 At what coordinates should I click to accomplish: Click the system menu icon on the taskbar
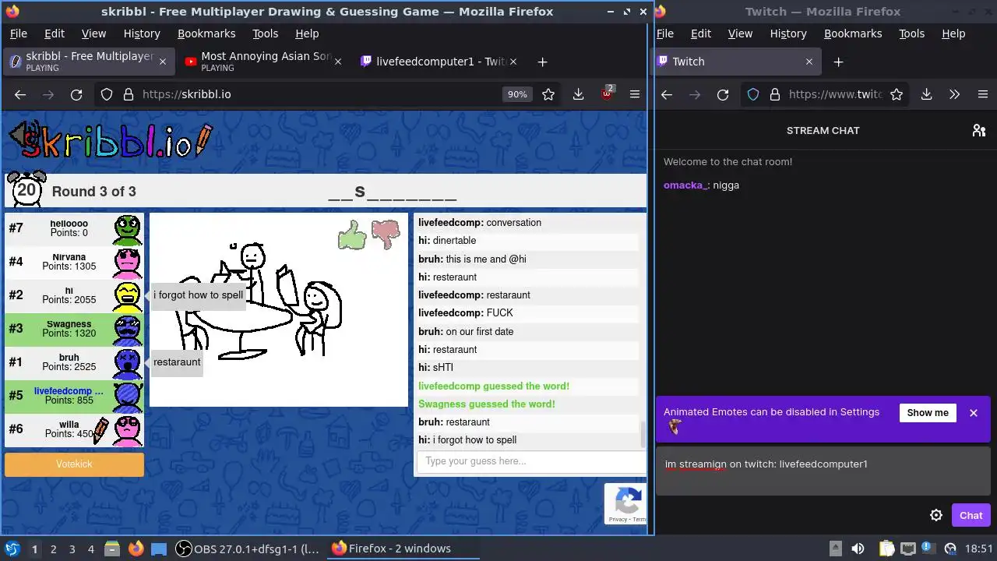point(12,549)
